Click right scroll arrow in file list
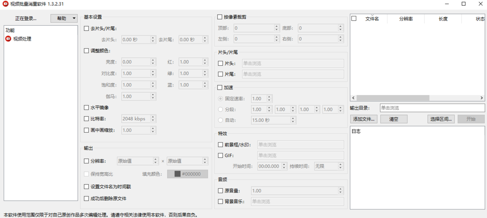This screenshot has width=487, height=218. point(482,98)
